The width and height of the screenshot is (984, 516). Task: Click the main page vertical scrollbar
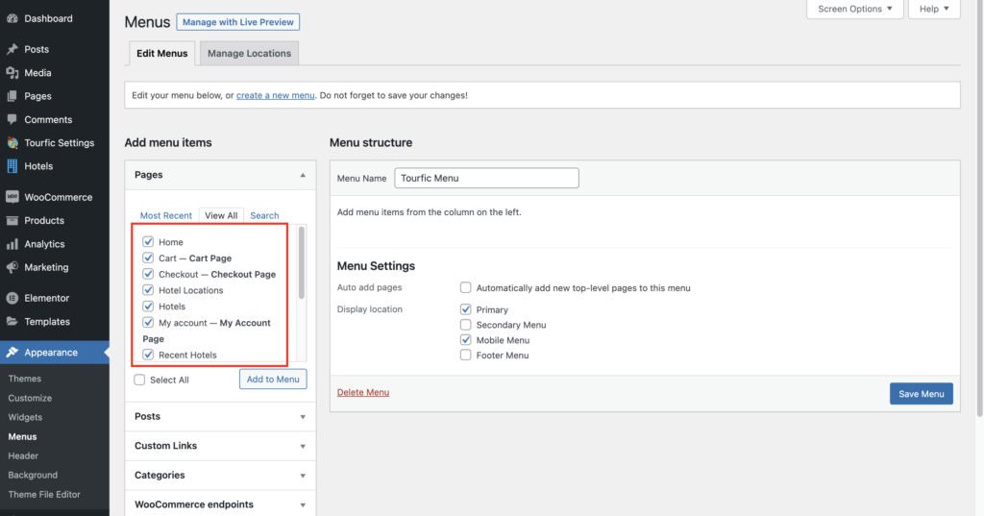[979, 208]
